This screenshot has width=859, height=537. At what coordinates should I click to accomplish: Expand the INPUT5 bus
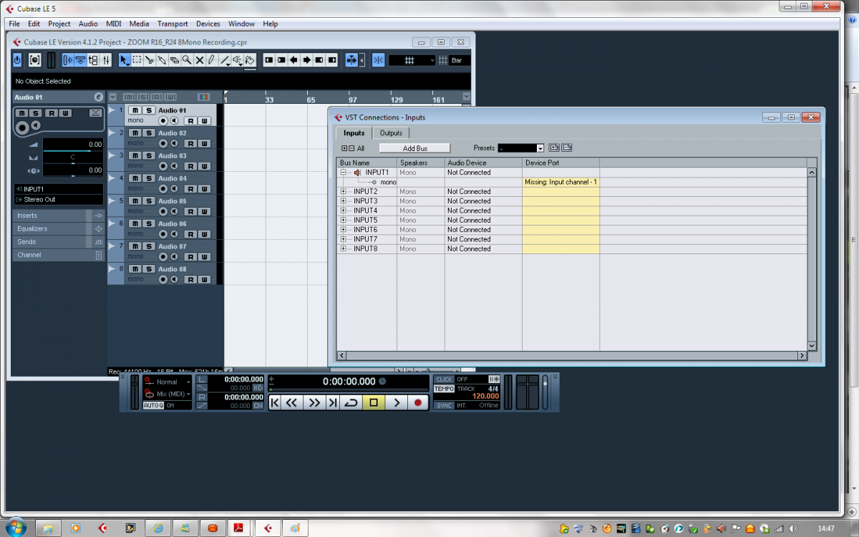[x=344, y=221]
